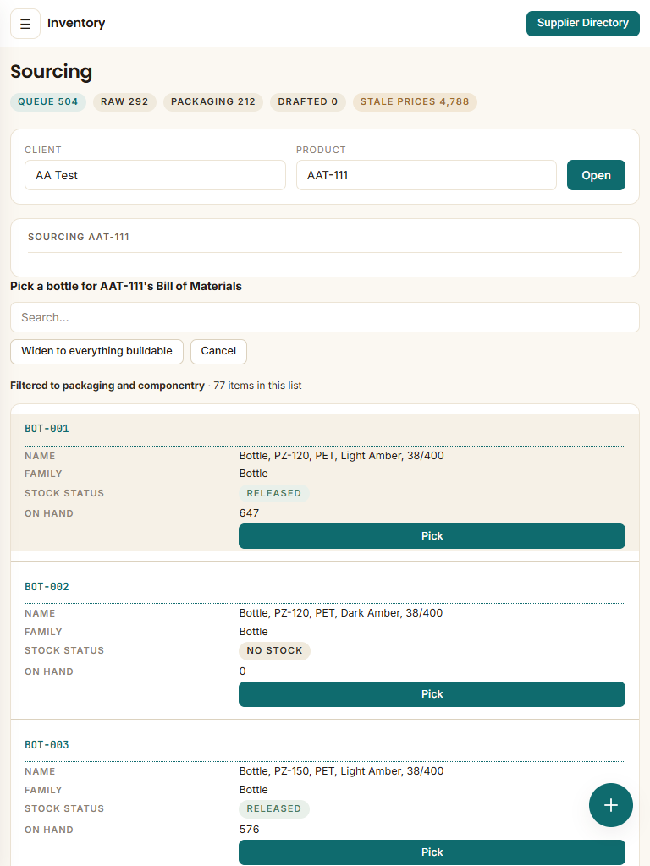Click the BOT-001 Released status badge
Screen dimensions: 650x866
(274, 493)
